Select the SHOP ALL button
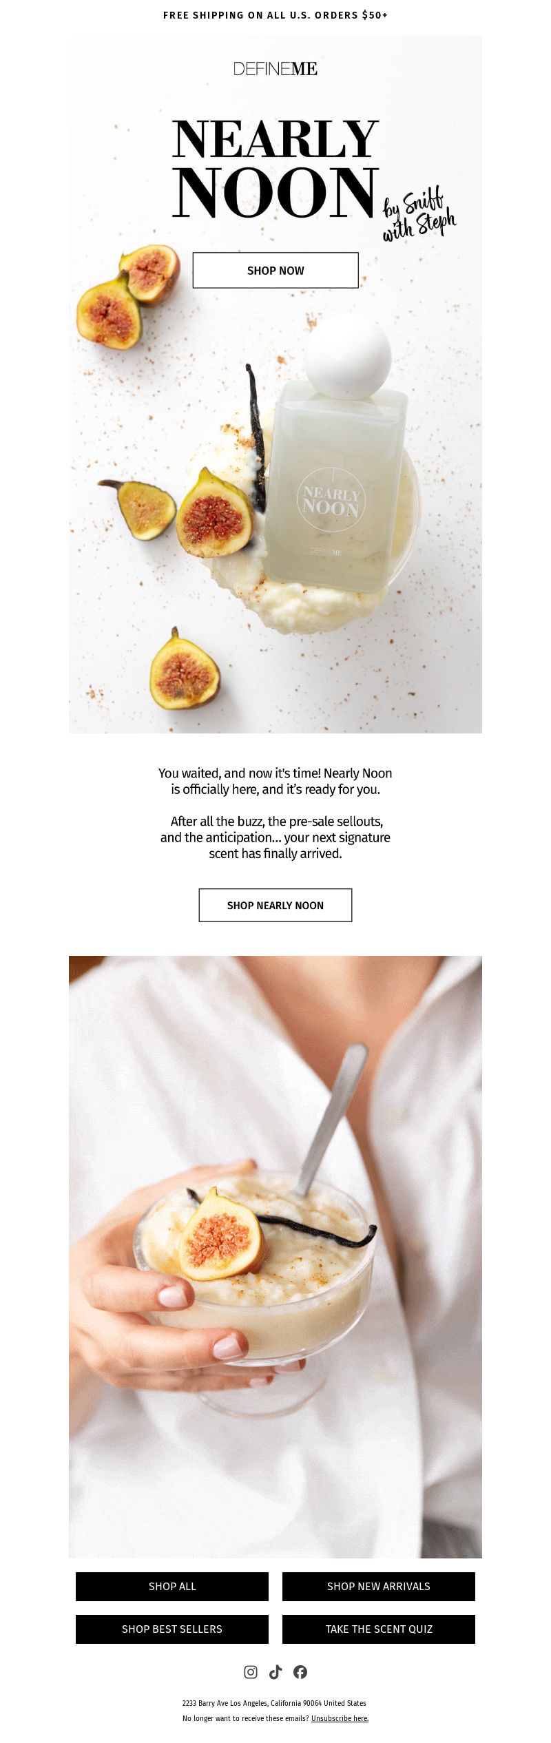551x1743 pixels. 172,1586
